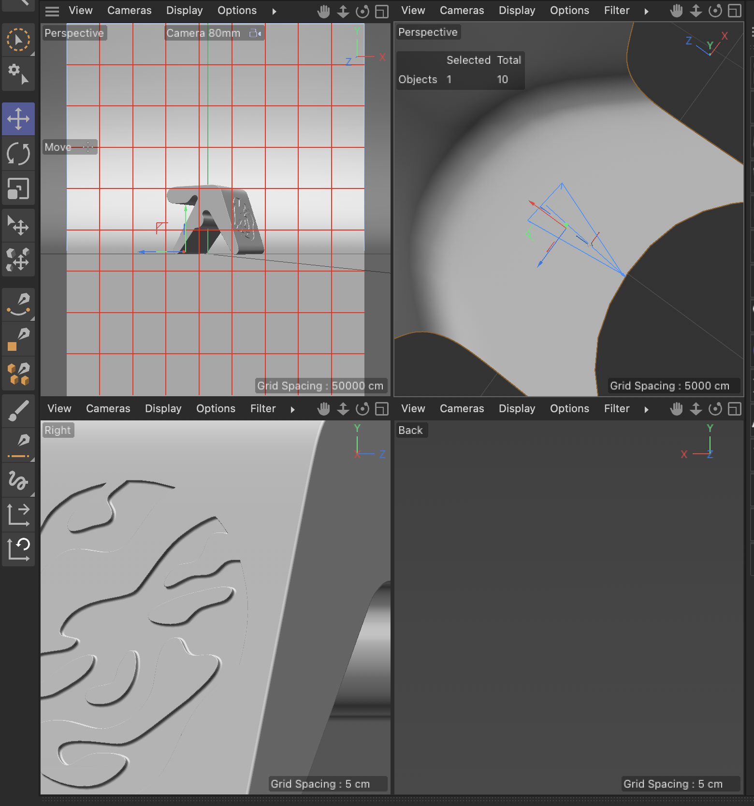Viewport: 754px width, 806px height.
Task: Click the Right viewport name label
Action: 58,430
